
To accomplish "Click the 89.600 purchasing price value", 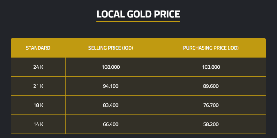I will click(x=211, y=86).
